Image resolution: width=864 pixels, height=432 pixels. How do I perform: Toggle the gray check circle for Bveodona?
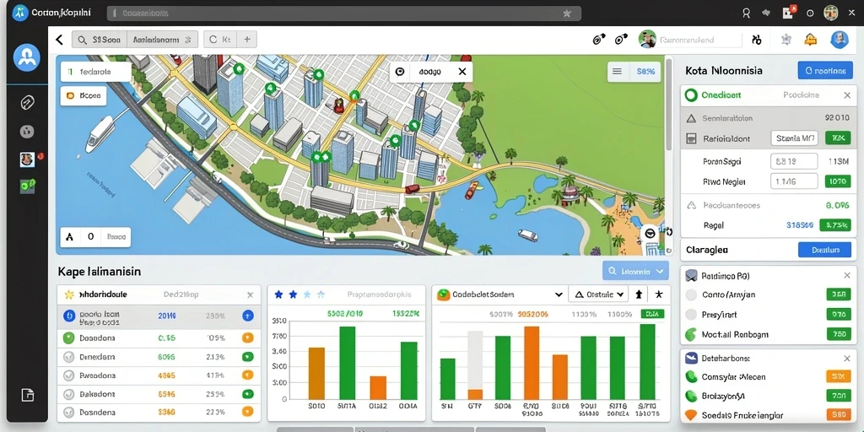69,375
